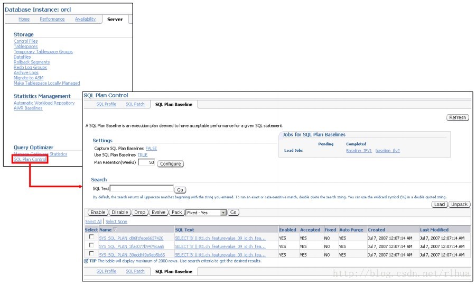Viewport: 476px width, 284px height.
Task: Open SQL Profile tab above the settings
Action: [x=106, y=104]
